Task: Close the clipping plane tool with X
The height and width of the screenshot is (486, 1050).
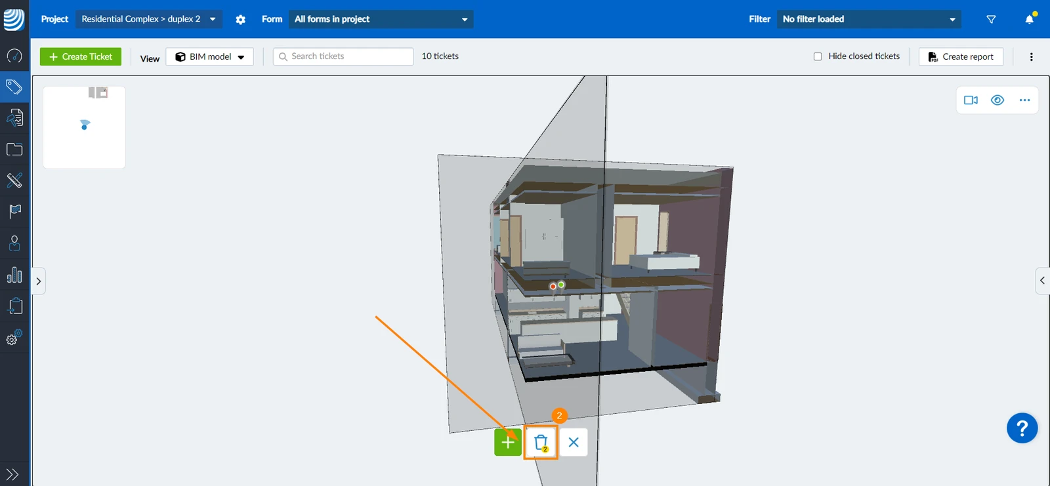Action: [574, 443]
